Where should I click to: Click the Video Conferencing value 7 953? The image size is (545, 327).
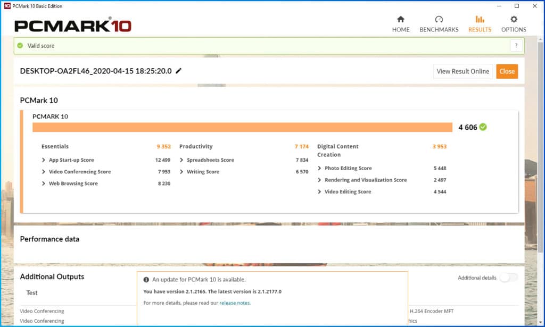click(x=164, y=172)
